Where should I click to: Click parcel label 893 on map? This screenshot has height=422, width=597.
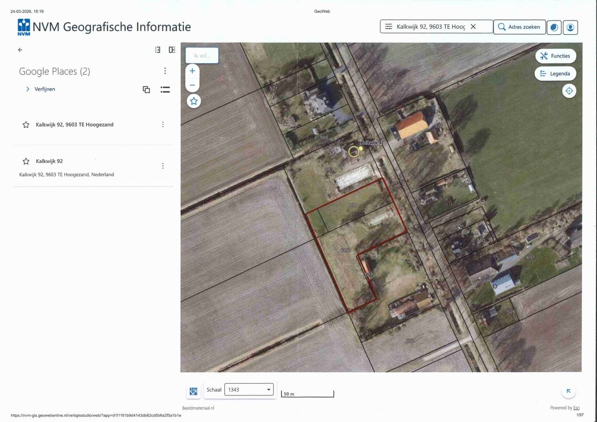[x=329, y=169]
